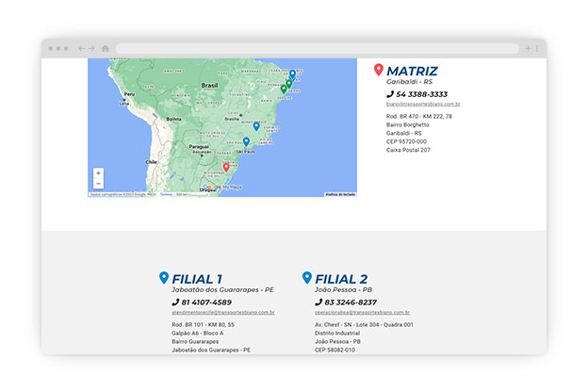The width and height of the screenshot is (588, 392).
Task: Open a new tab with the plus icon
Action: (528, 48)
